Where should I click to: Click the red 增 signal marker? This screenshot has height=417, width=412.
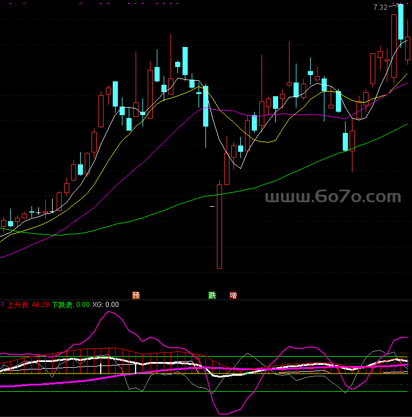(233, 295)
